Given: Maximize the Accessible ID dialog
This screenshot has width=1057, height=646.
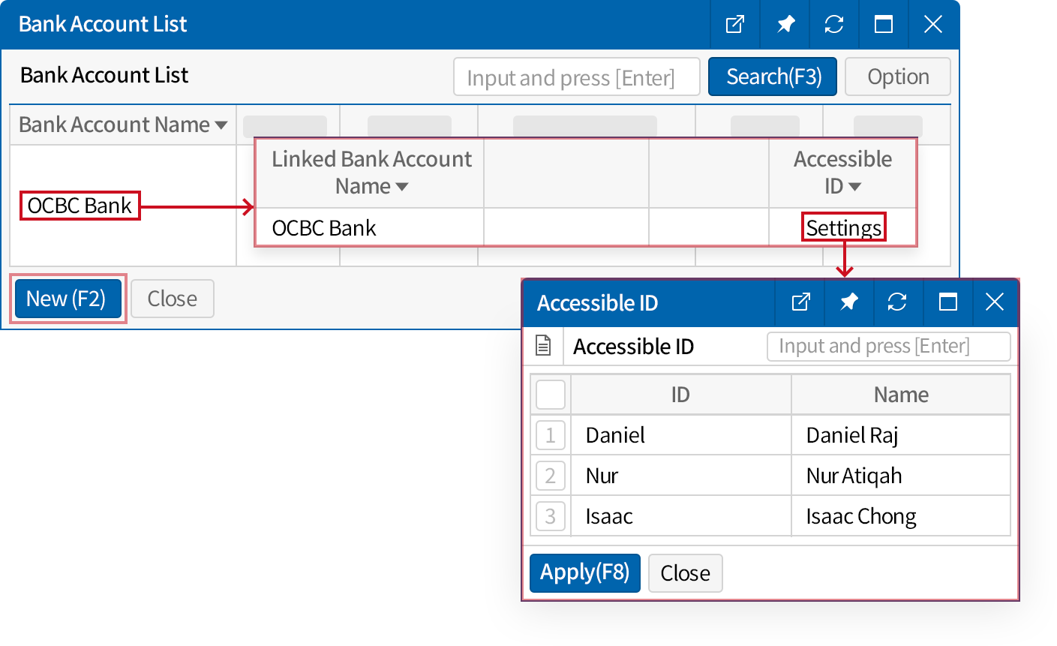Looking at the screenshot, I should pos(947,302).
